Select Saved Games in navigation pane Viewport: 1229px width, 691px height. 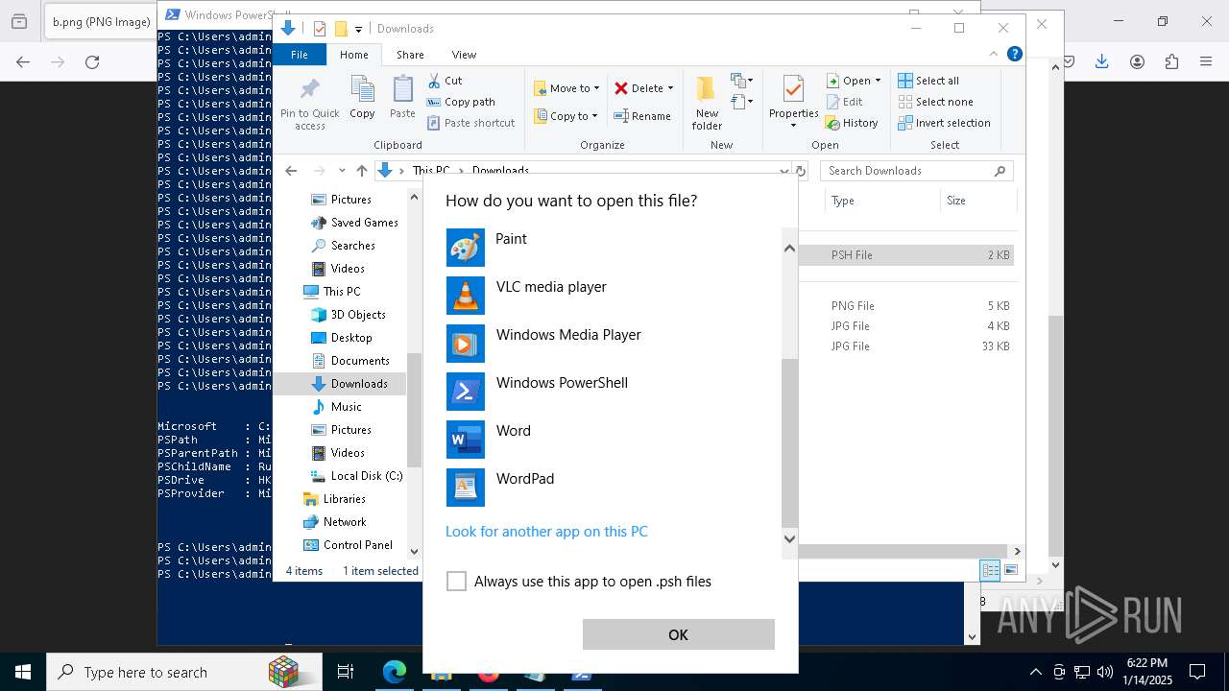click(354, 223)
